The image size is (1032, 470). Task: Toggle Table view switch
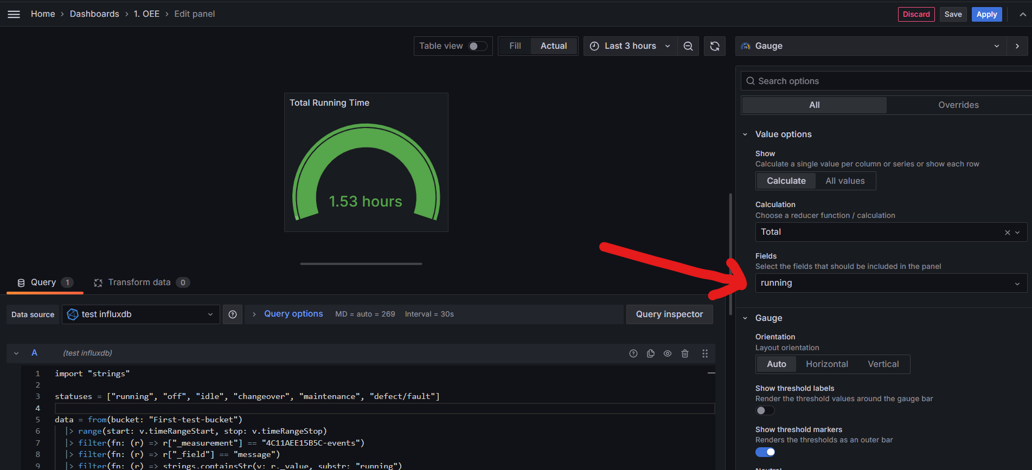pos(477,46)
